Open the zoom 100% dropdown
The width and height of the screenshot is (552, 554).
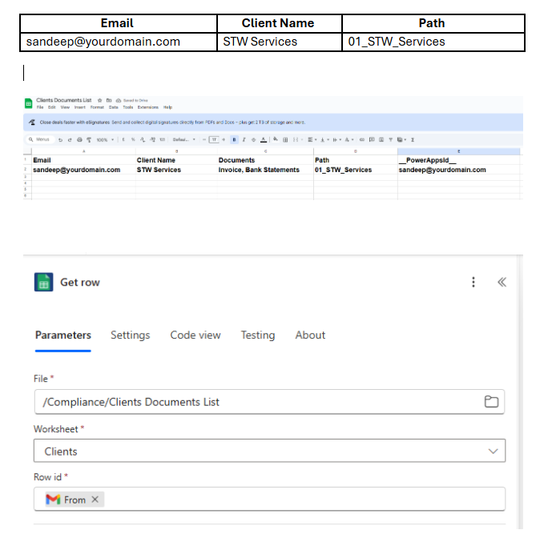tap(105, 140)
